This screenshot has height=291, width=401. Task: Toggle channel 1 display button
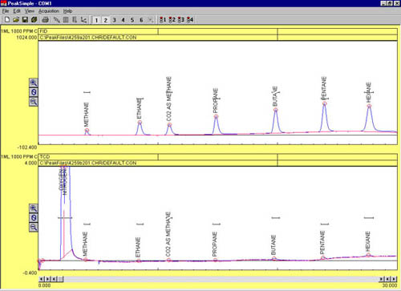96,20
